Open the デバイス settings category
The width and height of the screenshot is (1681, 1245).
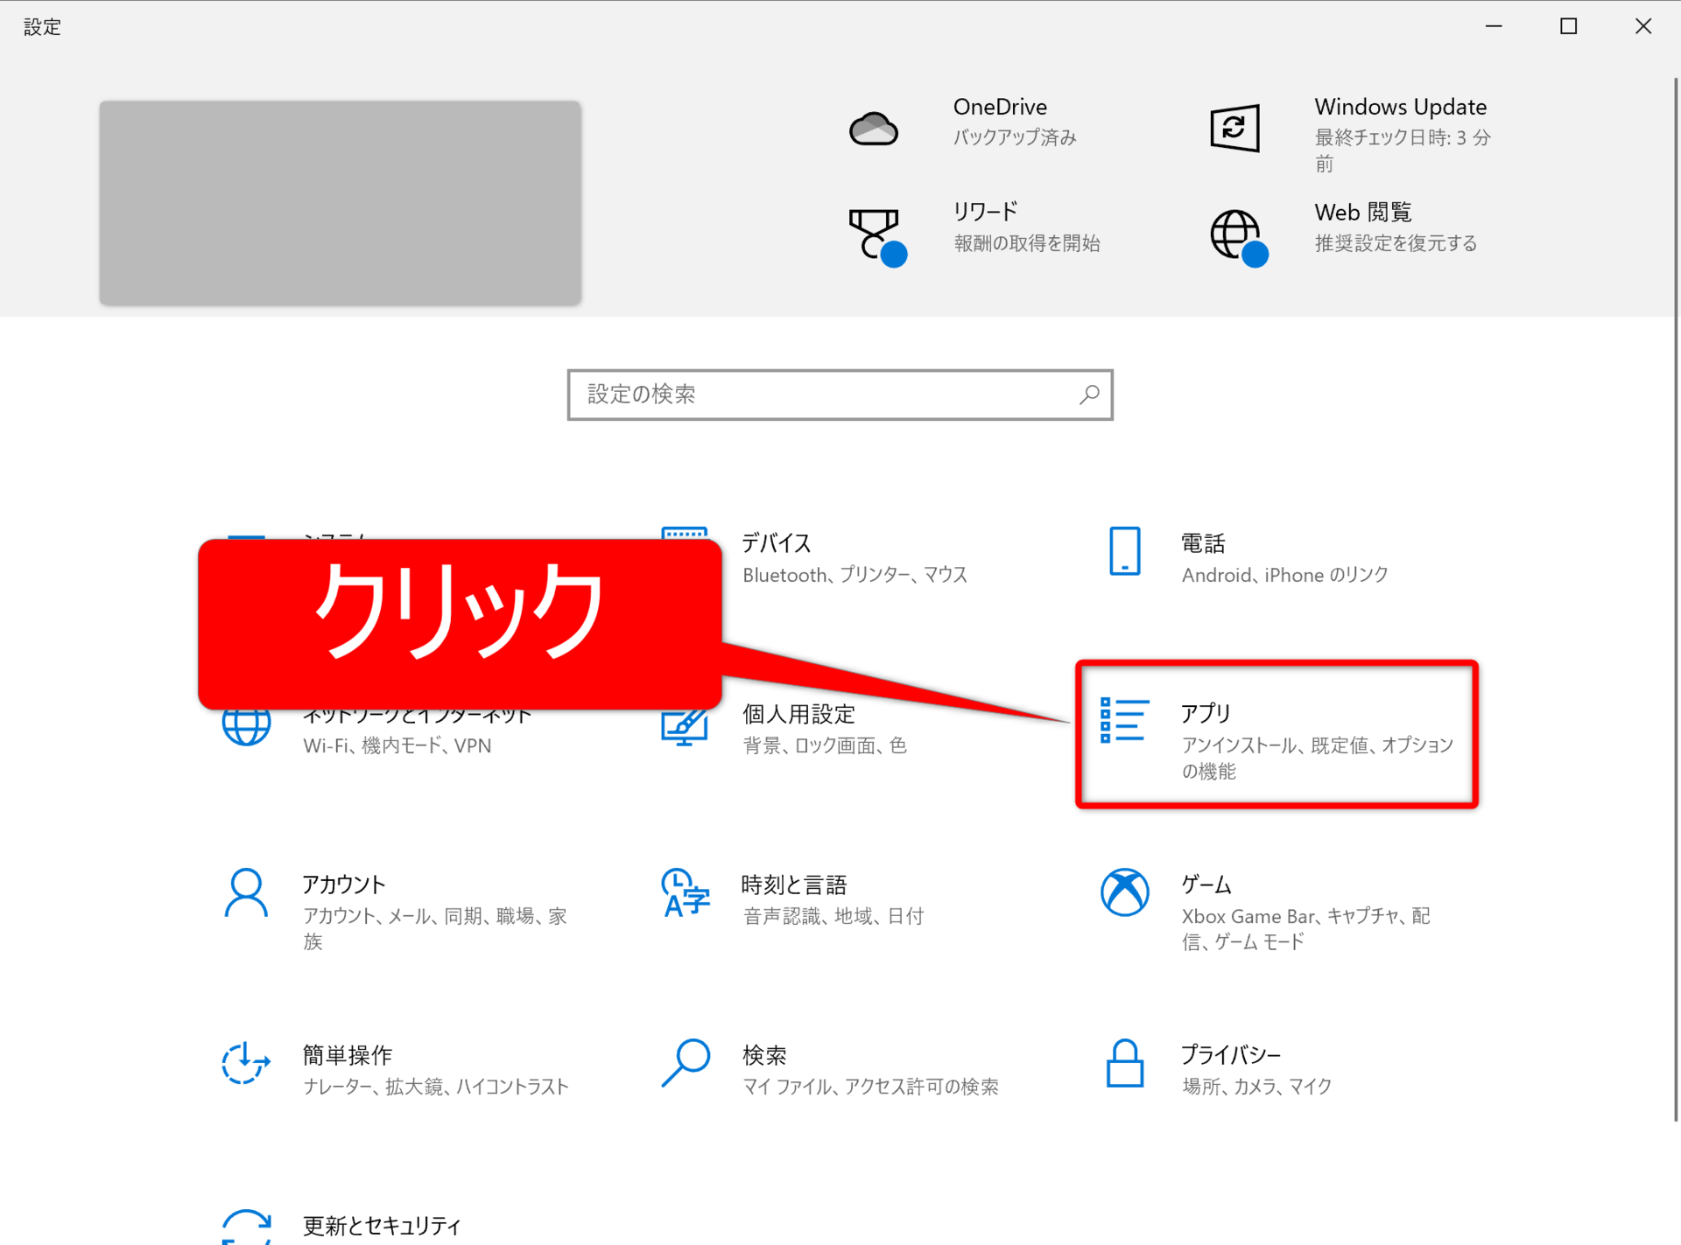(x=776, y=543)
